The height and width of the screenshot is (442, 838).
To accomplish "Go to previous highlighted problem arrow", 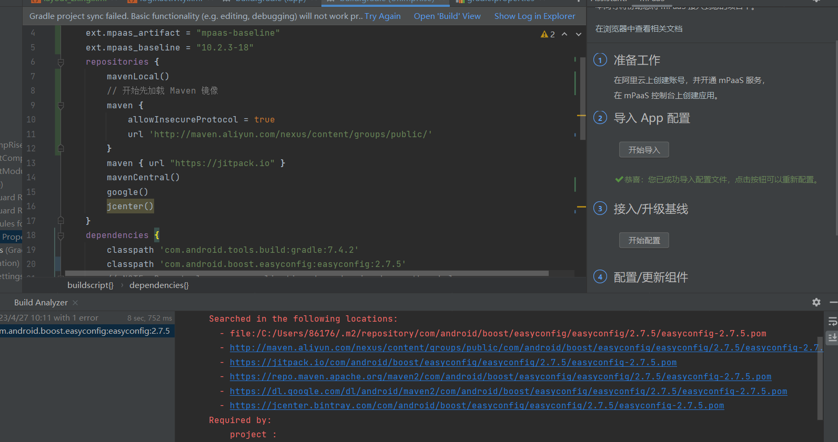I will (x=564, y=34).
